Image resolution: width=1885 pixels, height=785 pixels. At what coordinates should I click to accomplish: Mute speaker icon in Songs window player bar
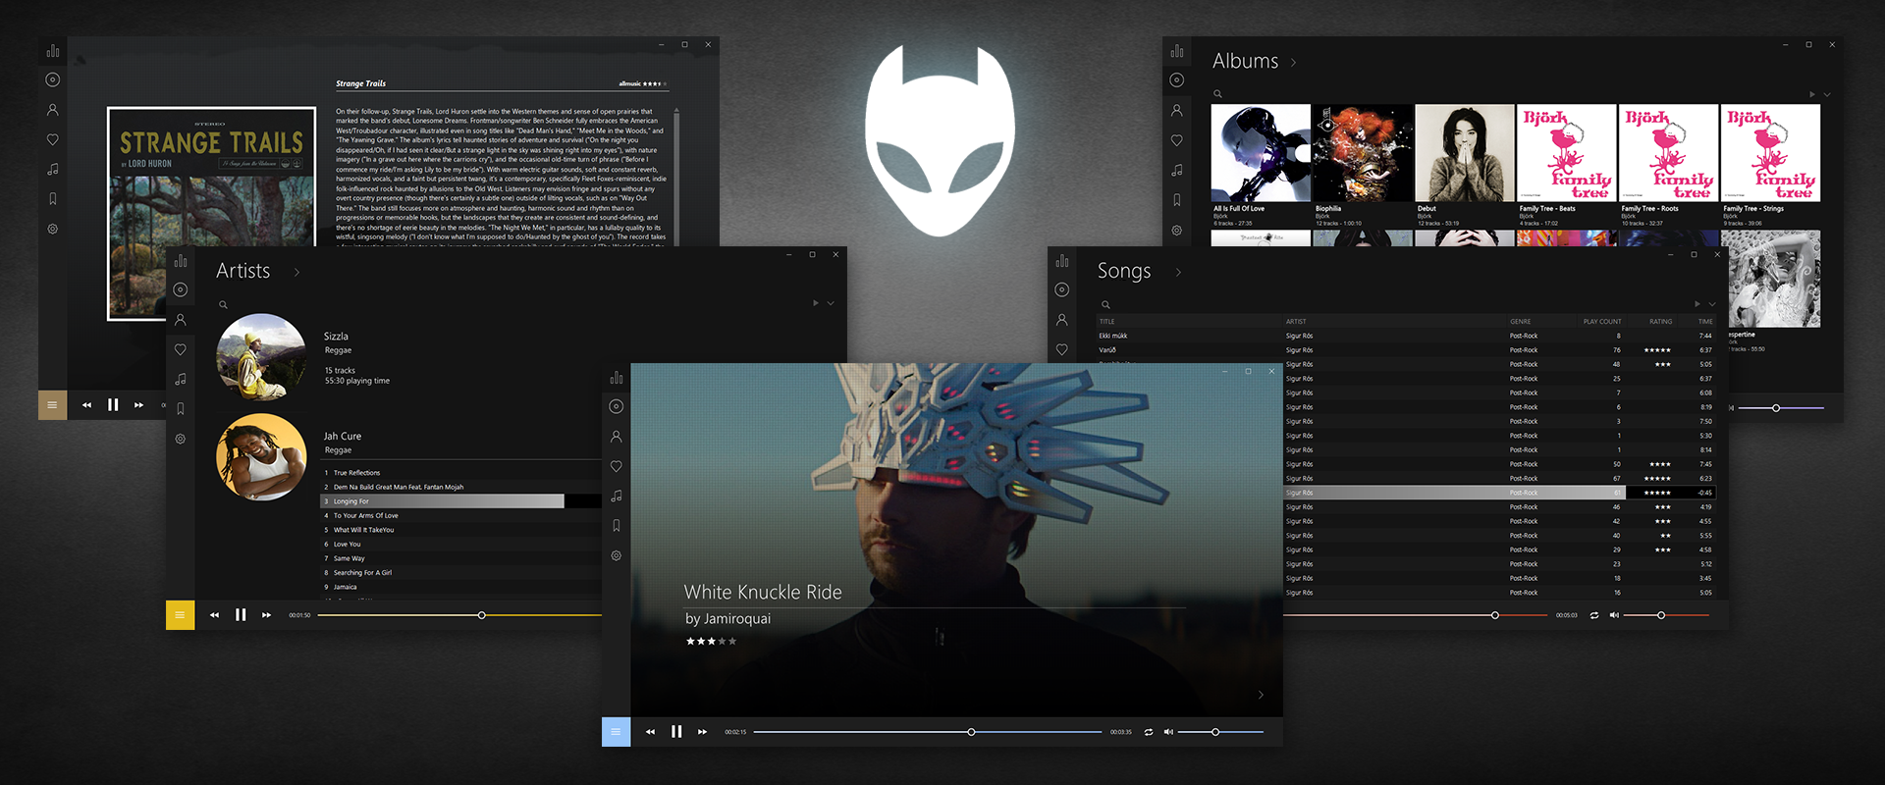[x=1614, y=615]
